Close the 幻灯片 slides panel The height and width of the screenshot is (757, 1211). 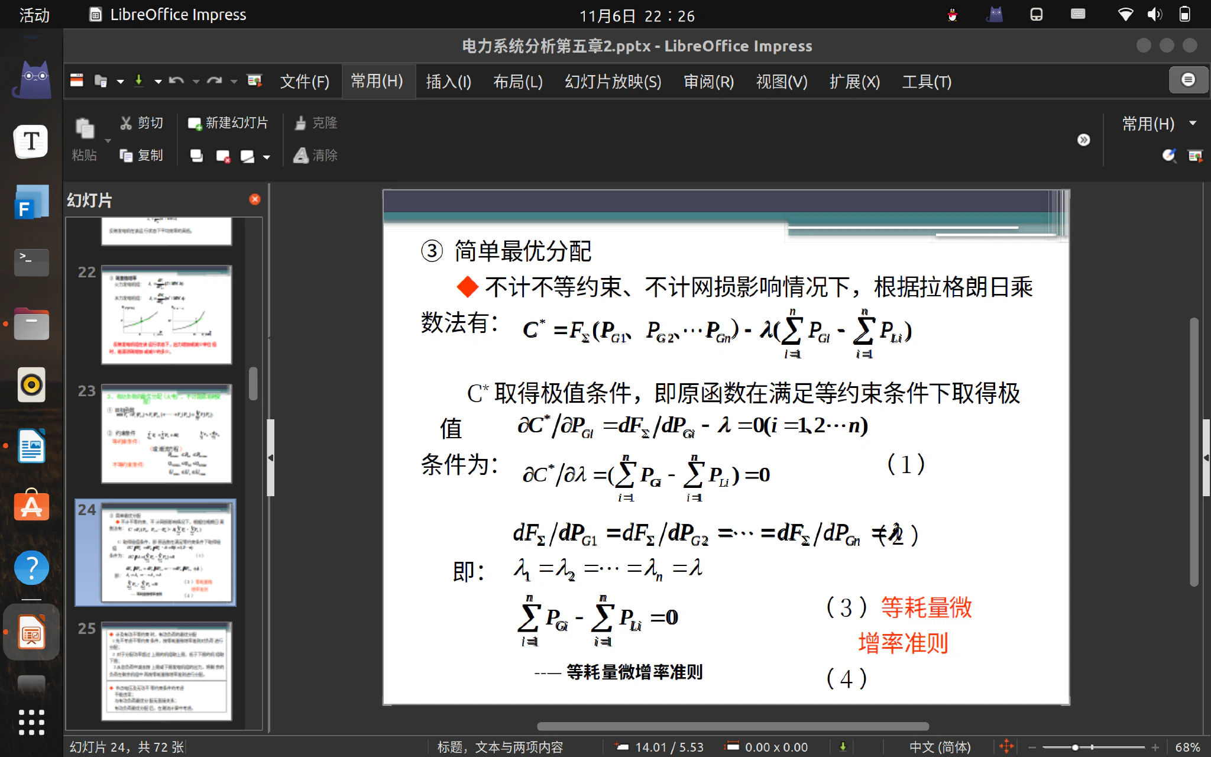(255, 199)
